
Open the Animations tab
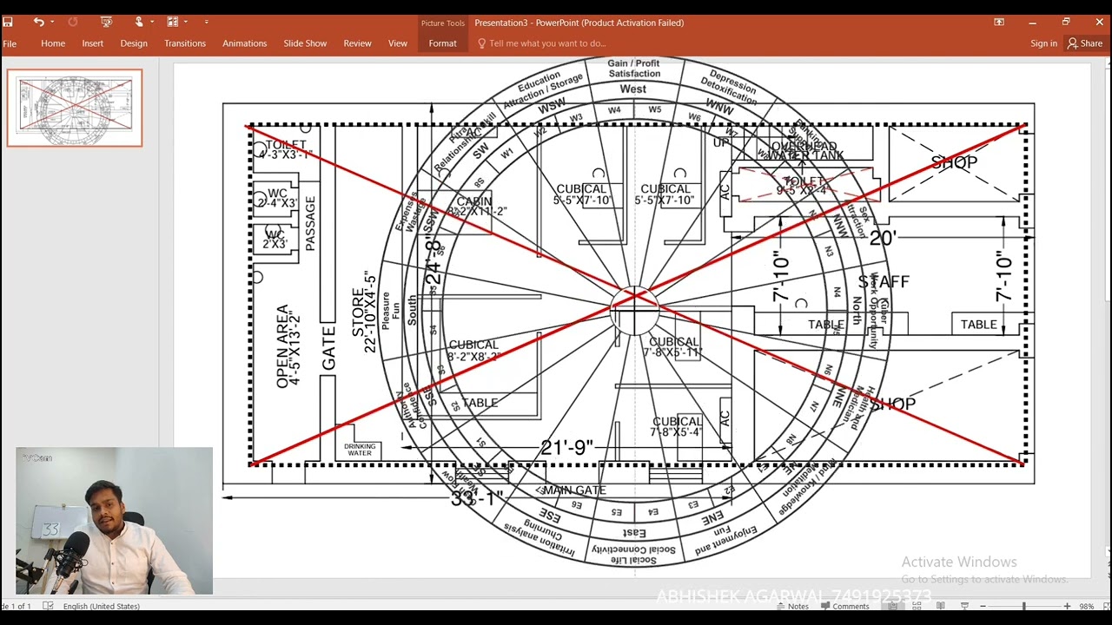[245, 43]
